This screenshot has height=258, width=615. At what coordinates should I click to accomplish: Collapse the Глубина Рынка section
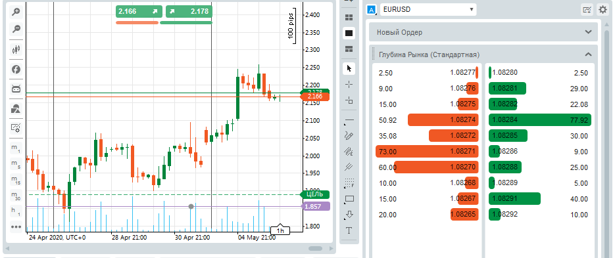[x=588, y=54]
